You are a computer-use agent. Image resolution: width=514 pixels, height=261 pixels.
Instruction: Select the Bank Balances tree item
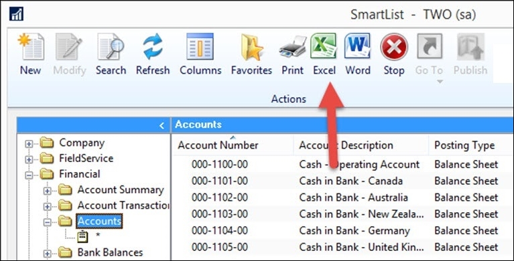tap(110, 252)
